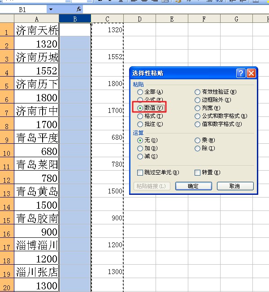Click the 确定 button

pyautogui.click(x=194, y=186)
